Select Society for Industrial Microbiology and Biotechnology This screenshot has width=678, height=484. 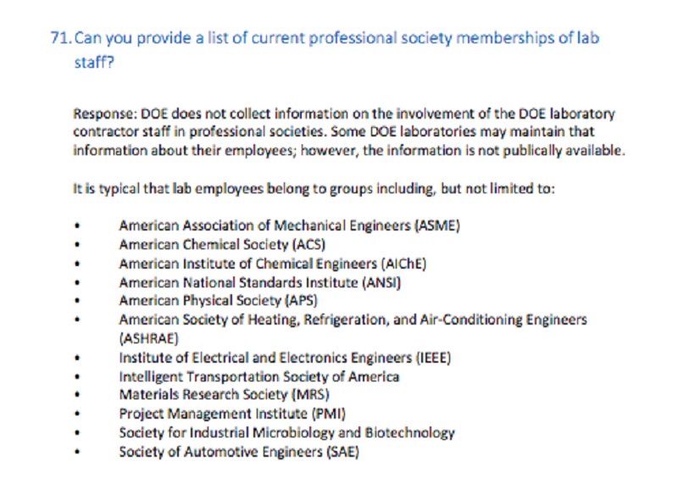coord(287,432)
